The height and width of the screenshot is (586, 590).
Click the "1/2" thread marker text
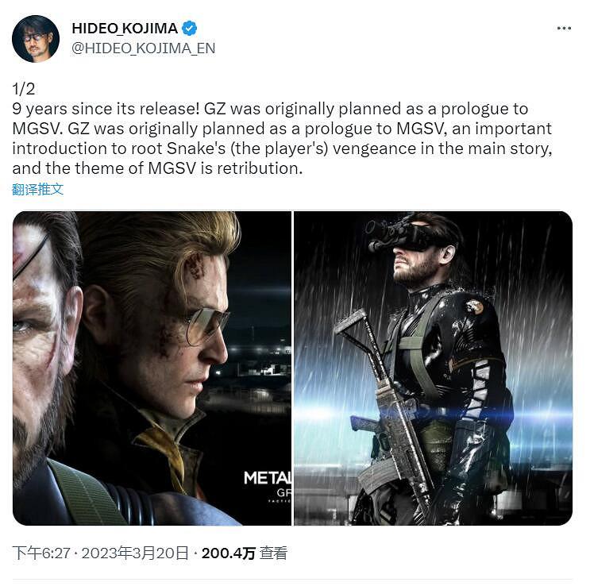point(23,87)
